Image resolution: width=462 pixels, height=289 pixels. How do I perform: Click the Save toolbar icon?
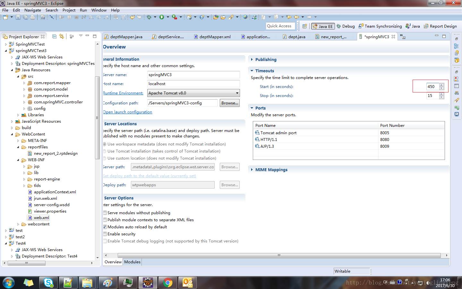pos(18,17)
